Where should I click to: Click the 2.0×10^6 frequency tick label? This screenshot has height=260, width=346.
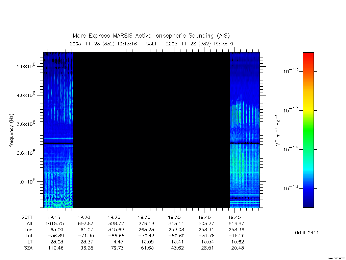coord(26,152)
